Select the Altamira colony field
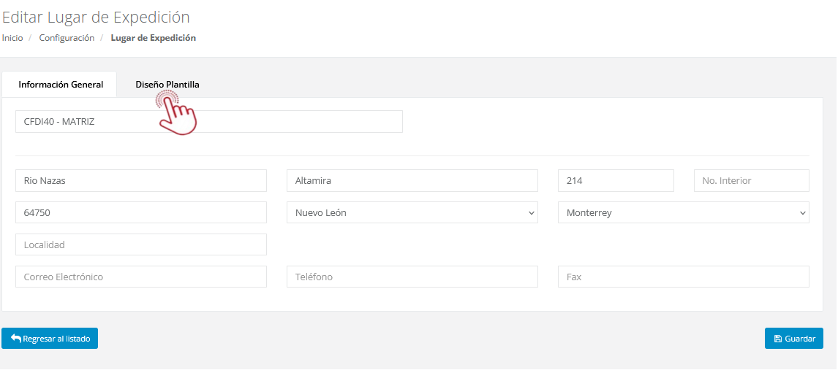 412,181
